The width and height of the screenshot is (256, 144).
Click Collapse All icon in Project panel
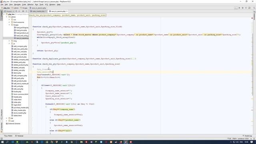pyautogui.click(x=19, y=11)
